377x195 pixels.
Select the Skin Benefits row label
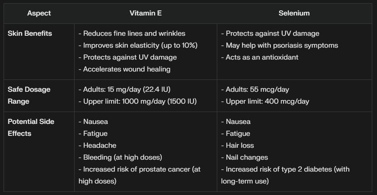(30, 33)
